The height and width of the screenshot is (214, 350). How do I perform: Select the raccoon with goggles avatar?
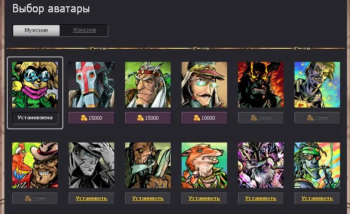click(35, 85)
